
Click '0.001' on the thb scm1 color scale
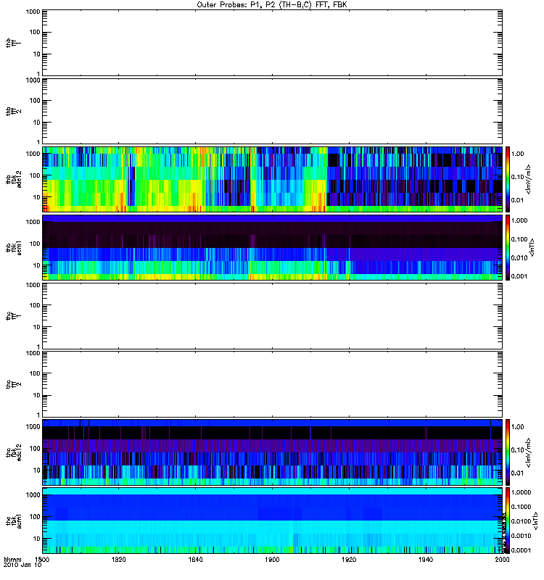click(519, 276)
